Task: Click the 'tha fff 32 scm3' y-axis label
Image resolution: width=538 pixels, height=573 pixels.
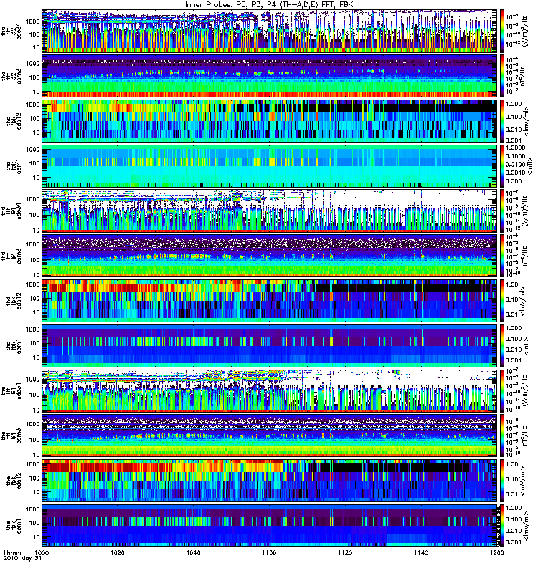Action: coord(11,76)
